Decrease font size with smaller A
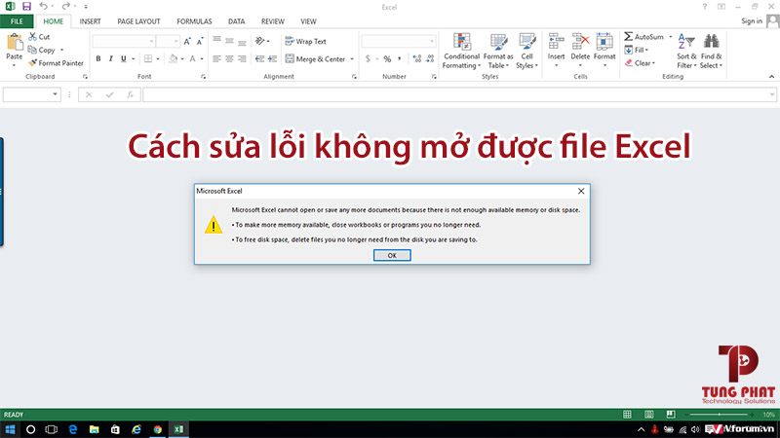The width and height of the screenshot is (780, 438). click(200, 42)
